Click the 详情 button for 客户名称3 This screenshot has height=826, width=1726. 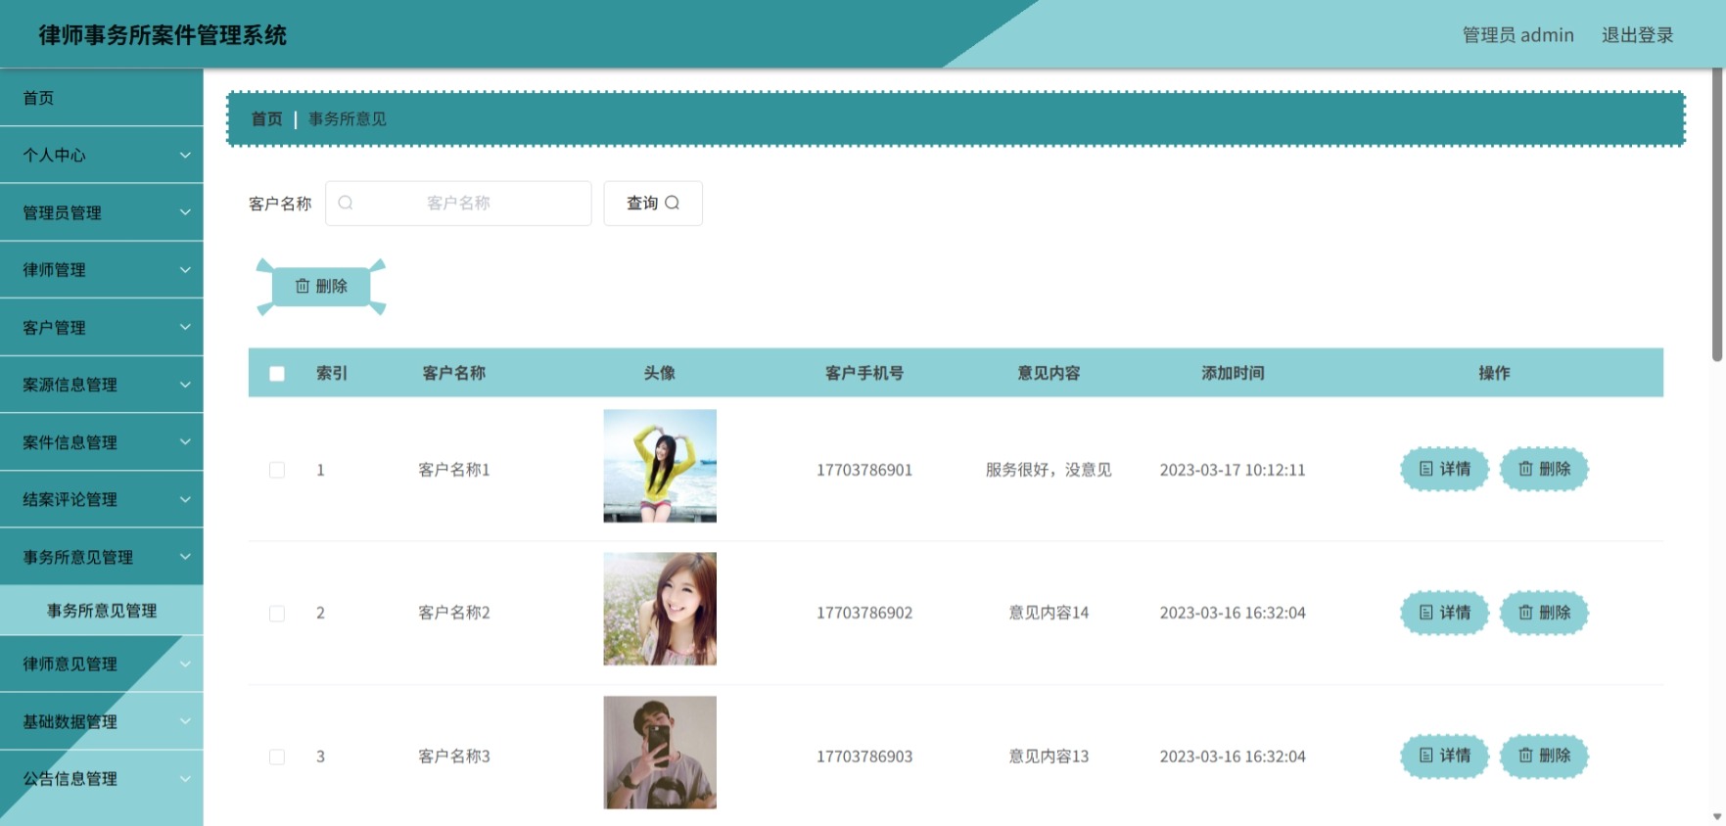pos(1445,756)
